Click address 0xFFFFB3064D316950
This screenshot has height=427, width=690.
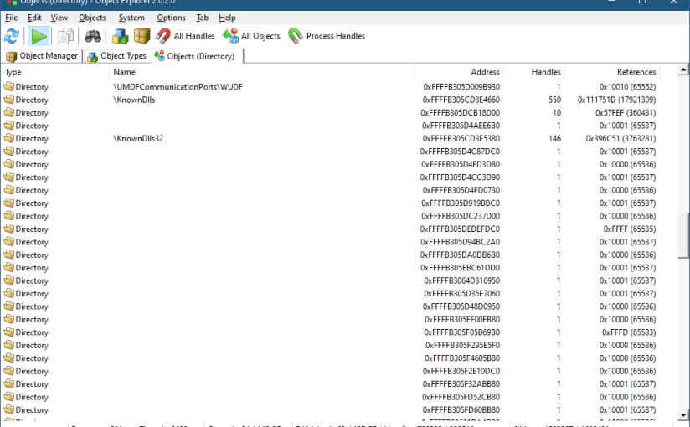coord(461,280)
